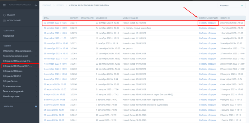Select text 'Новый склад 29.09.2023'
The height and width of the screenshot is (123, 249).
pyautogui.click(x=134, y=43)
